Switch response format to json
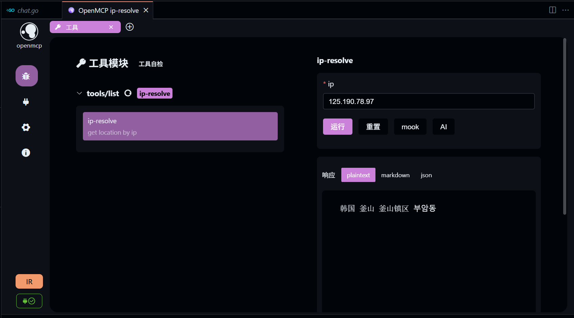This screenshot has height=318, width=574. (426, 175)
